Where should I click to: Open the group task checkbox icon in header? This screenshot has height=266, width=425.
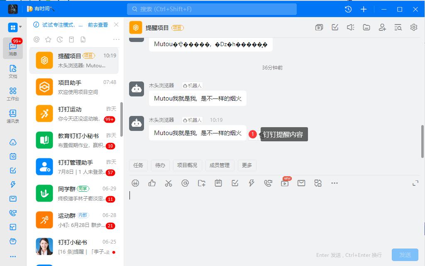click(x=335, y=27)
